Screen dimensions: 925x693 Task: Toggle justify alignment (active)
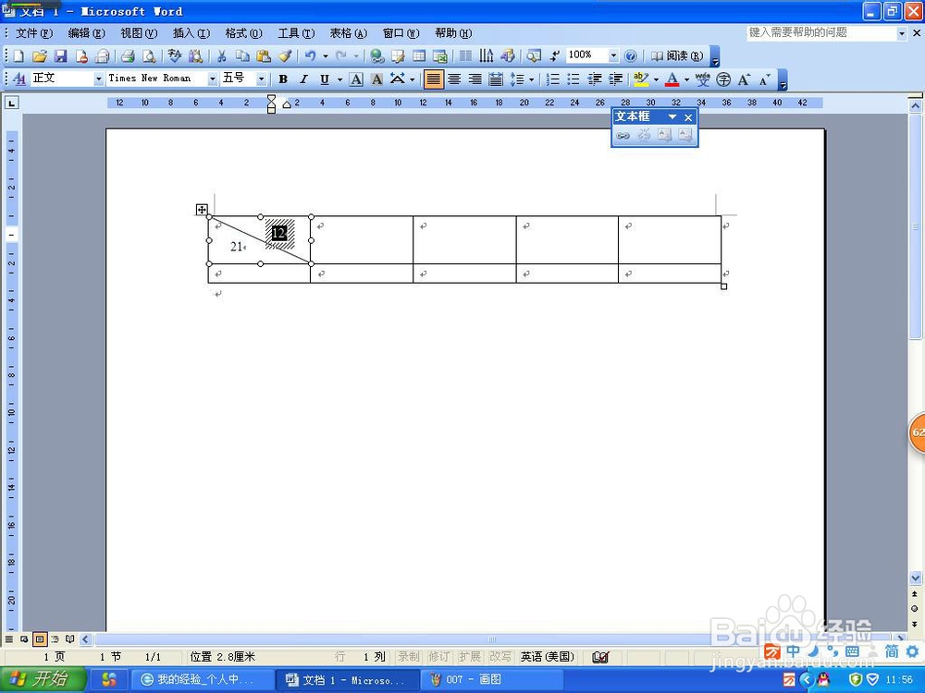pyautogui.click(x=434, y=79)
